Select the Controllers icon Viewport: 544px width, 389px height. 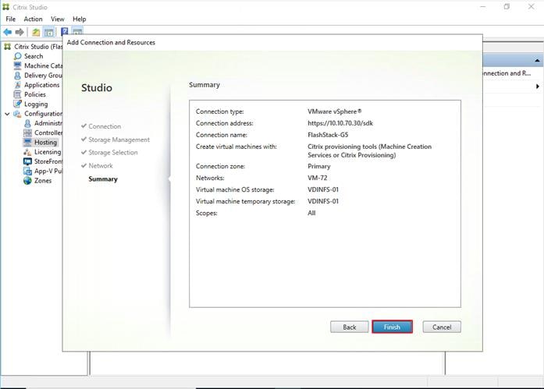click(x=27, y=133)
